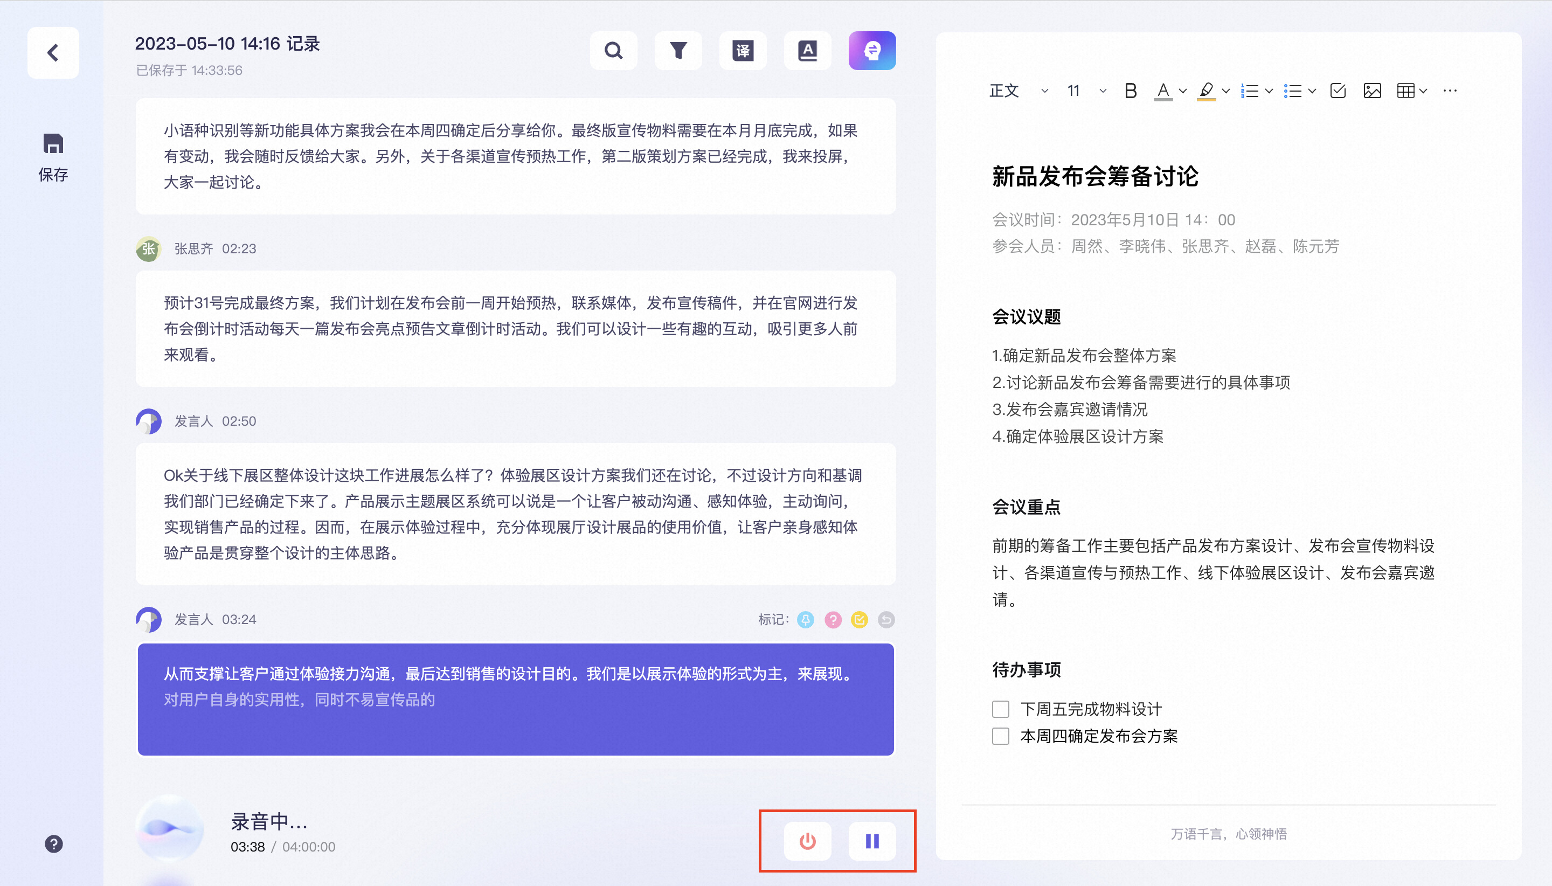This screenshot has width=1552, height=886.
Task: Open the font size 11 dropdown
Action: (x=1086, y=91)
